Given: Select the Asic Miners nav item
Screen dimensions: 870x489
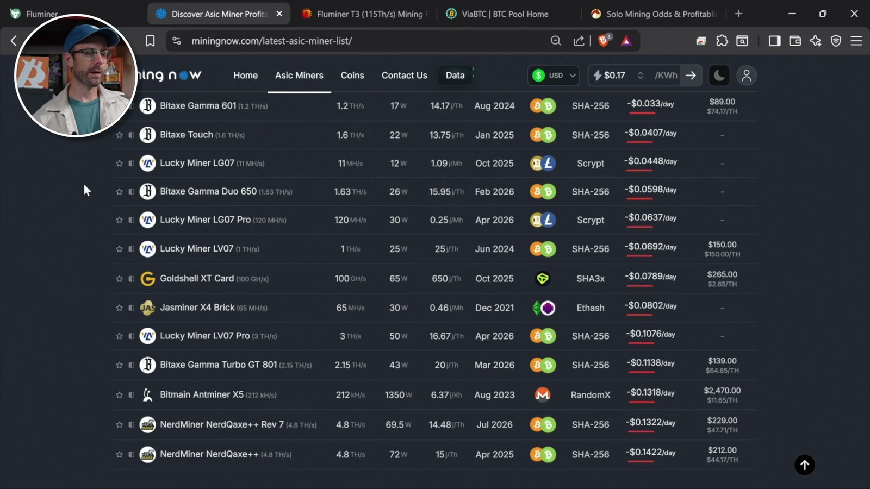Looking at the screenshot, I should coord(299,76).
